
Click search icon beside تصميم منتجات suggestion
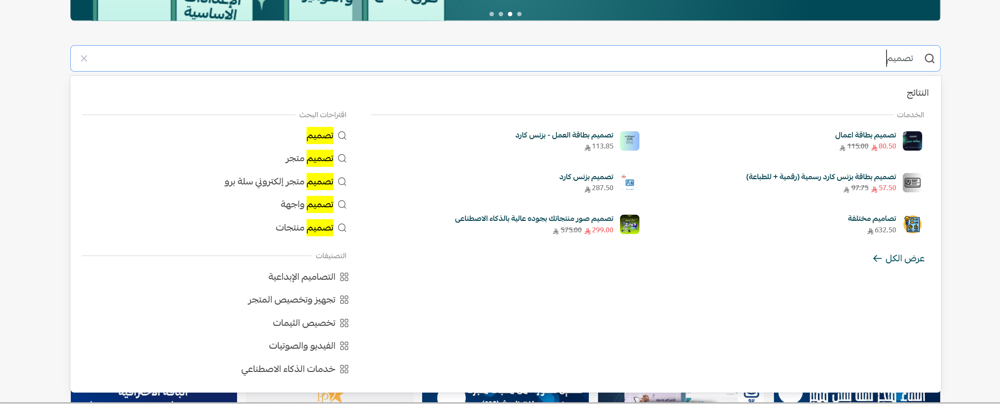pyautogui.click(x=342, y=227)
